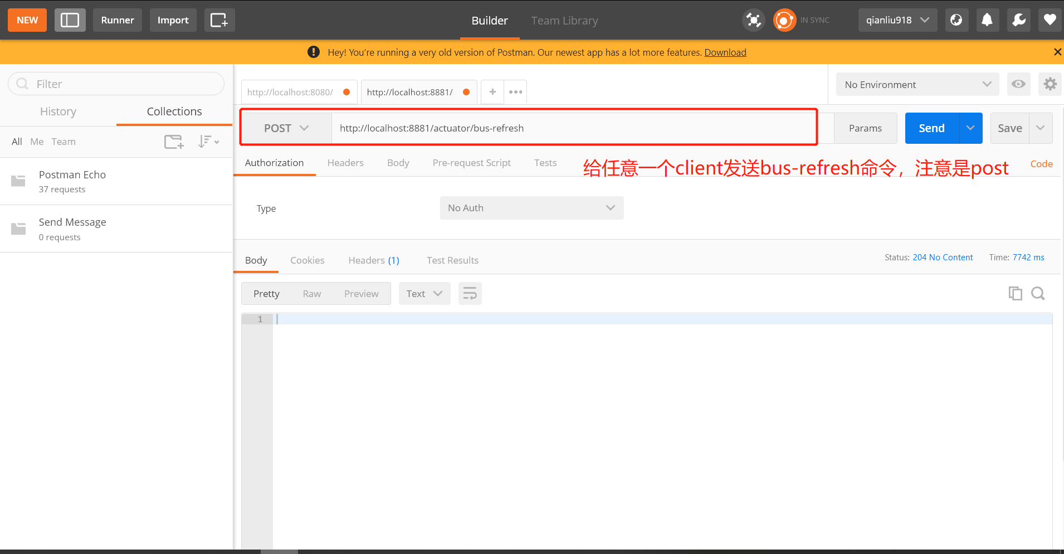Click the environment quick look eye icon
The width and height of the screenshot is (1064, 554).
(1018, 84)
